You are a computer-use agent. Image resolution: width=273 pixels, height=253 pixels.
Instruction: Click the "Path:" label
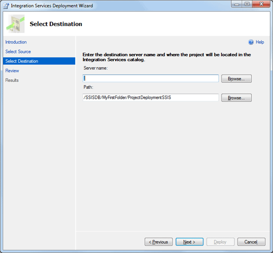click(88, 87)
